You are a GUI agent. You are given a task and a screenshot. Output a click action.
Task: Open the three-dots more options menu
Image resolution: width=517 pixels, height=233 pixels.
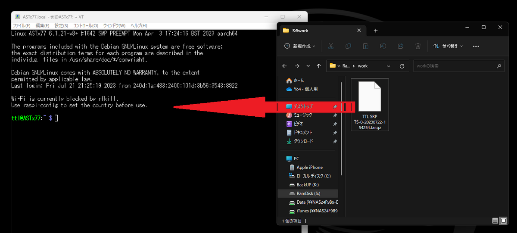click(476, 46)
